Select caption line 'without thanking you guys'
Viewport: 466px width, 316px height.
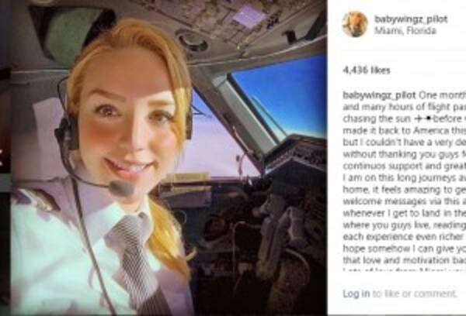[x=405, y=154]
